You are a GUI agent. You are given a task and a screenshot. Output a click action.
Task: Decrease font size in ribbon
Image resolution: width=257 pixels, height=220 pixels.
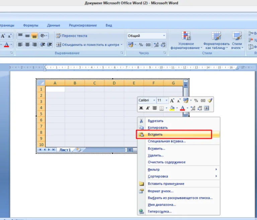click(10, 36)
